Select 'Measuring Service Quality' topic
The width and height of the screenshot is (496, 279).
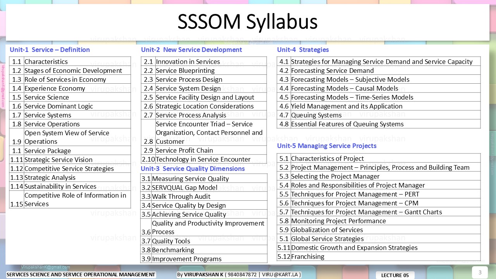[209, 178]
